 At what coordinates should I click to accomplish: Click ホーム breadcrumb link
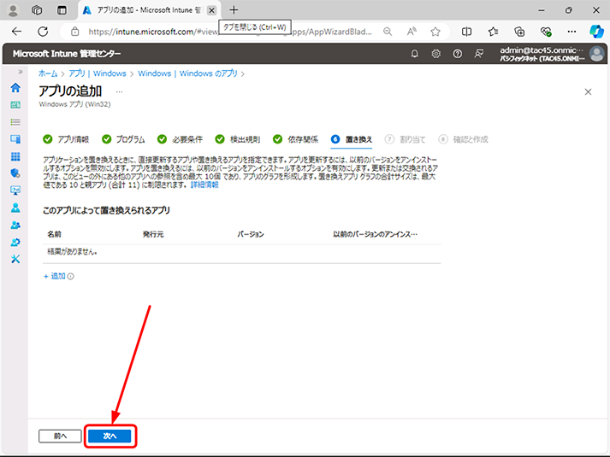(x=48, y=73)
